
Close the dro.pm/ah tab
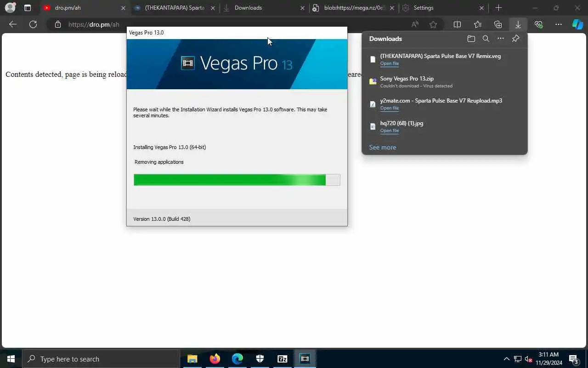(123, 8)
